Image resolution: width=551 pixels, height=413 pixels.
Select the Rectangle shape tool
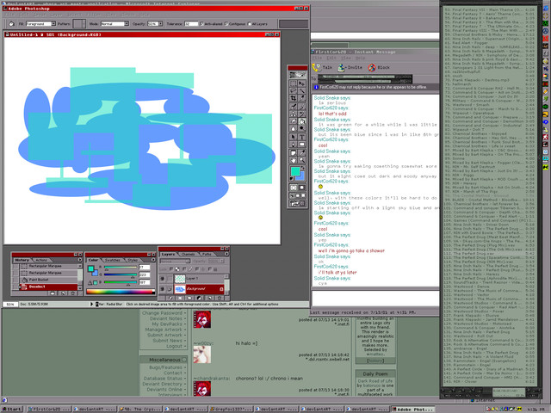[x=301, y=145]
